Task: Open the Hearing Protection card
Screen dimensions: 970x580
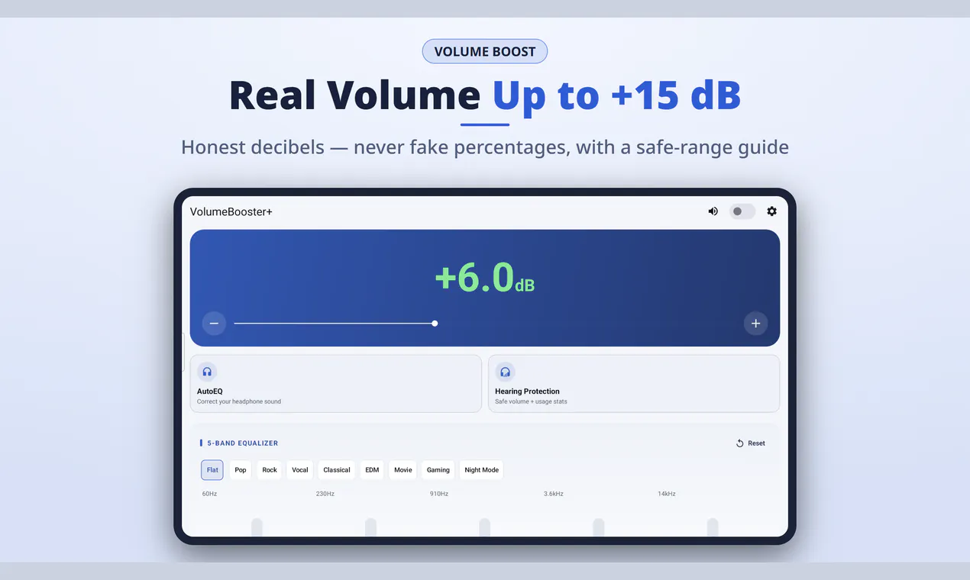Action: coord(634,383)
